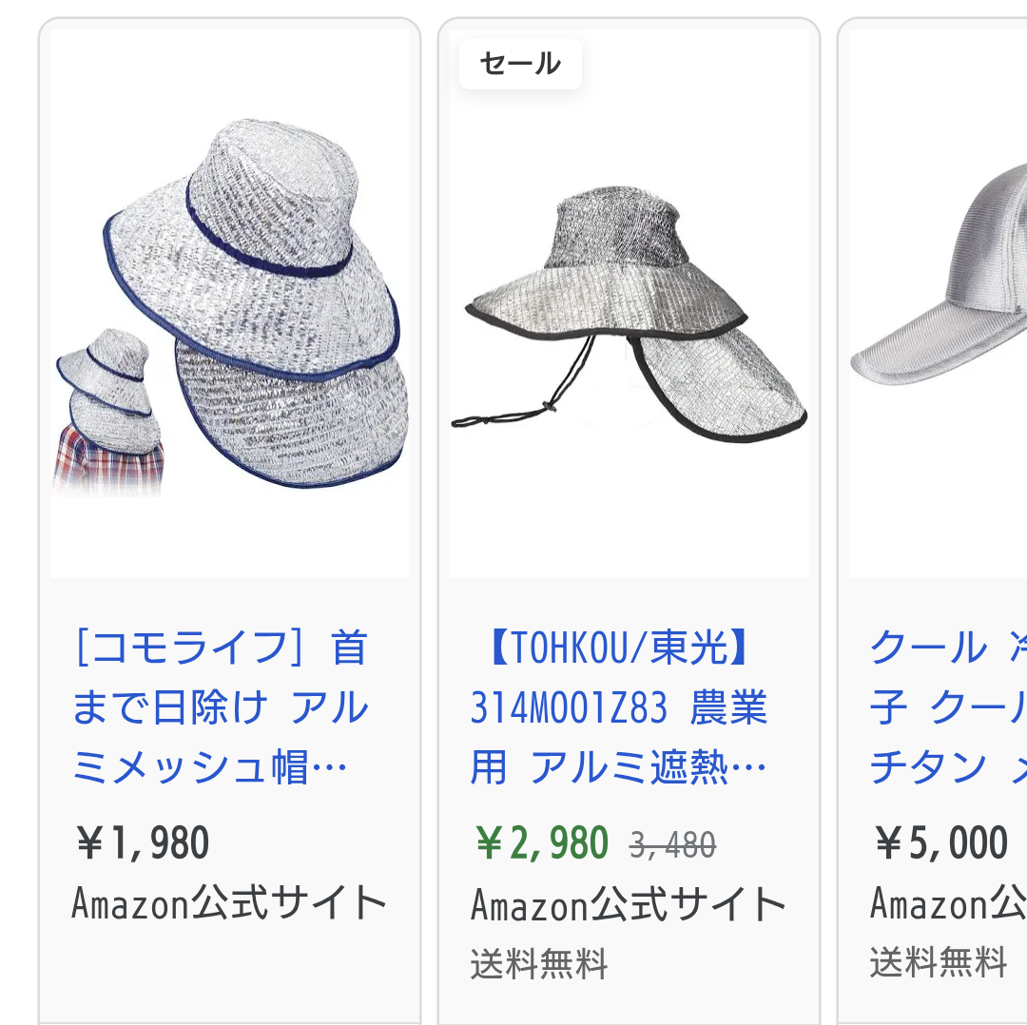Select the second product card with sale
The height and width of the screenshot is (1025, 1027).
coord(630,521)
